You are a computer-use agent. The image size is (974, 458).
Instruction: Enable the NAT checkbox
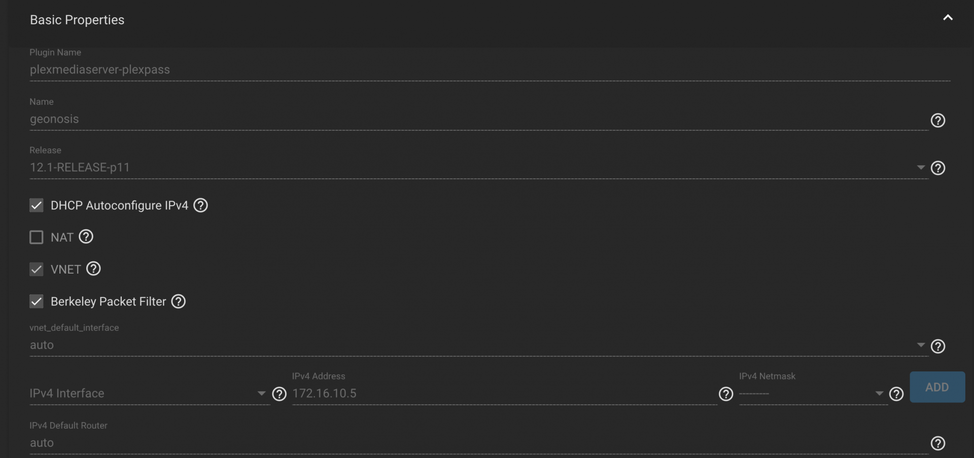pyautogui.click(x=37, y=237)
